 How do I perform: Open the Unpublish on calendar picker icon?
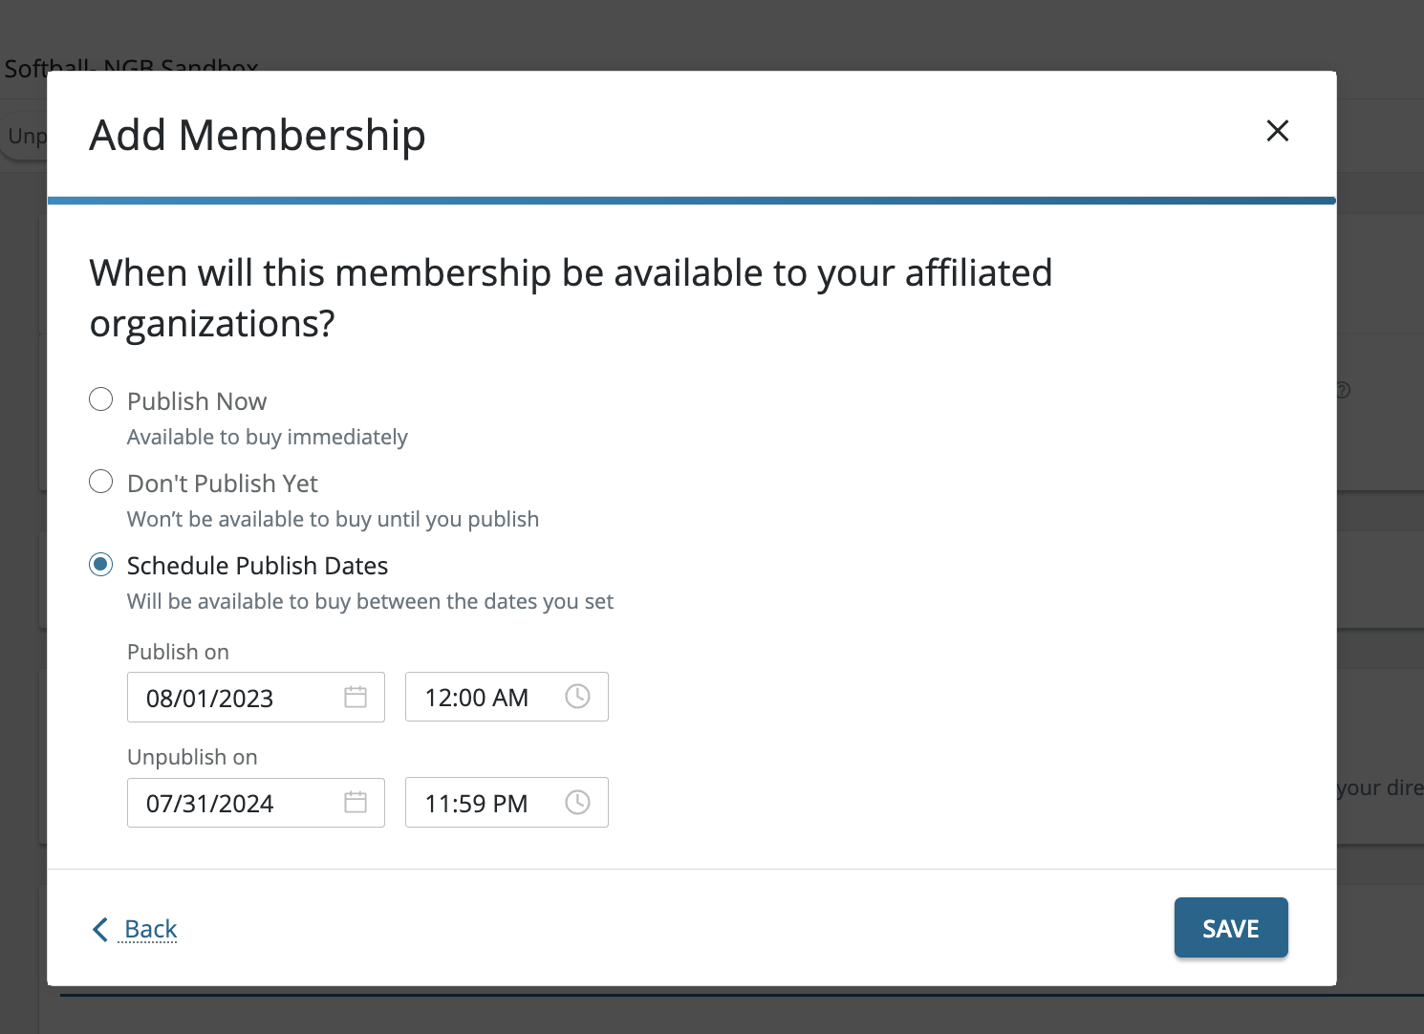pos(356,802)
